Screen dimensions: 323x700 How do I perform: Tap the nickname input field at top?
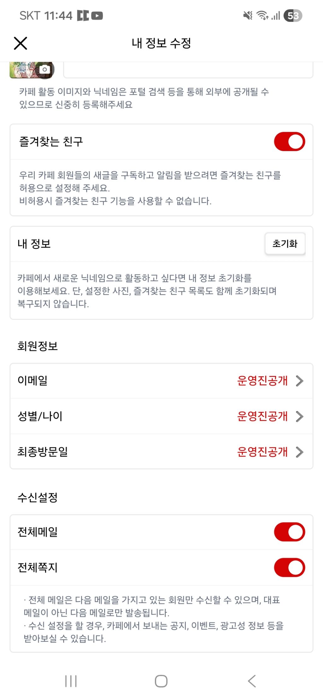[x=188, y=70]
